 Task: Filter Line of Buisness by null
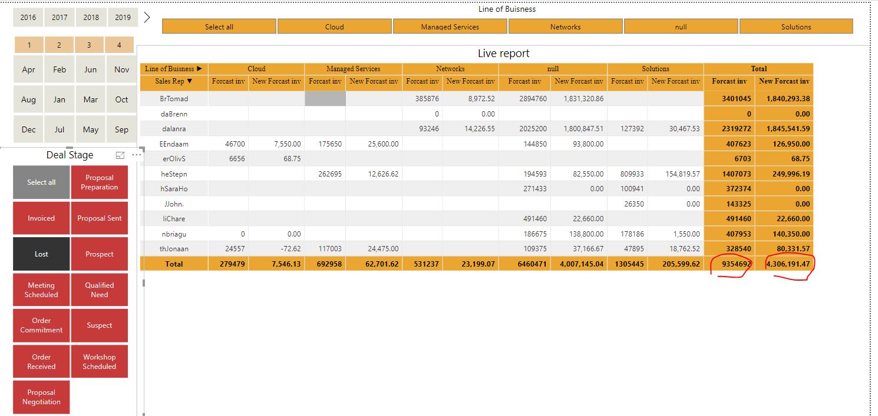pos(681,26)
